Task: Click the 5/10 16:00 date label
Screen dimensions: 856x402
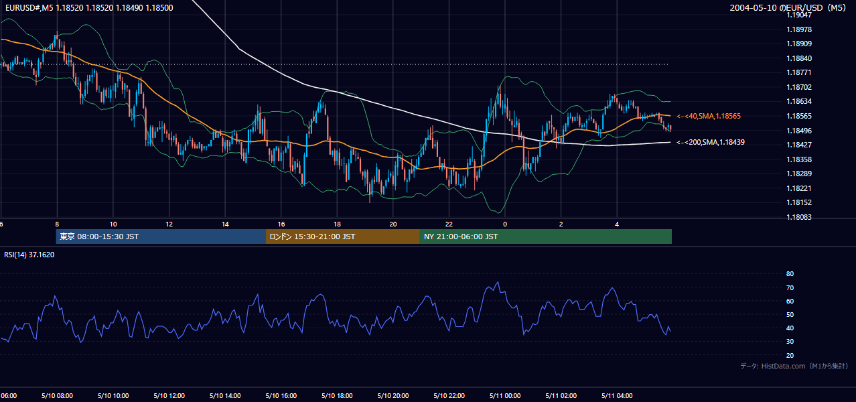Action: pyautogui.click(x=281, y=395)
